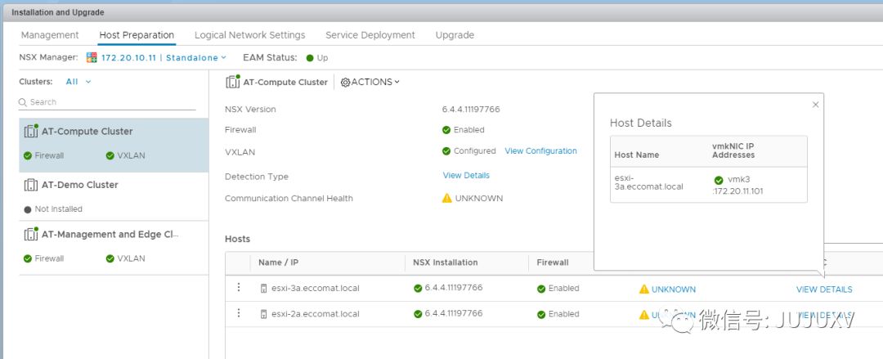Open kebab menu for esxi-3a.eccomat.local host
The width and height of the screenshot is (883, 359).
pos(239,288)
